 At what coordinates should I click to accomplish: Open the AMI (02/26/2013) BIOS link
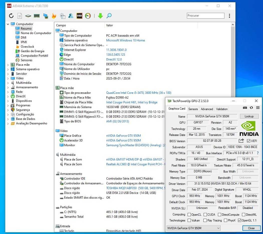[x=117, y=121]
